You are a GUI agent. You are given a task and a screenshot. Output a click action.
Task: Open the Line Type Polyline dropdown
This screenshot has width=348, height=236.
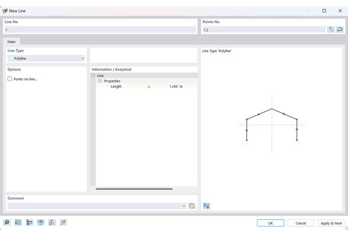[46, 58]
